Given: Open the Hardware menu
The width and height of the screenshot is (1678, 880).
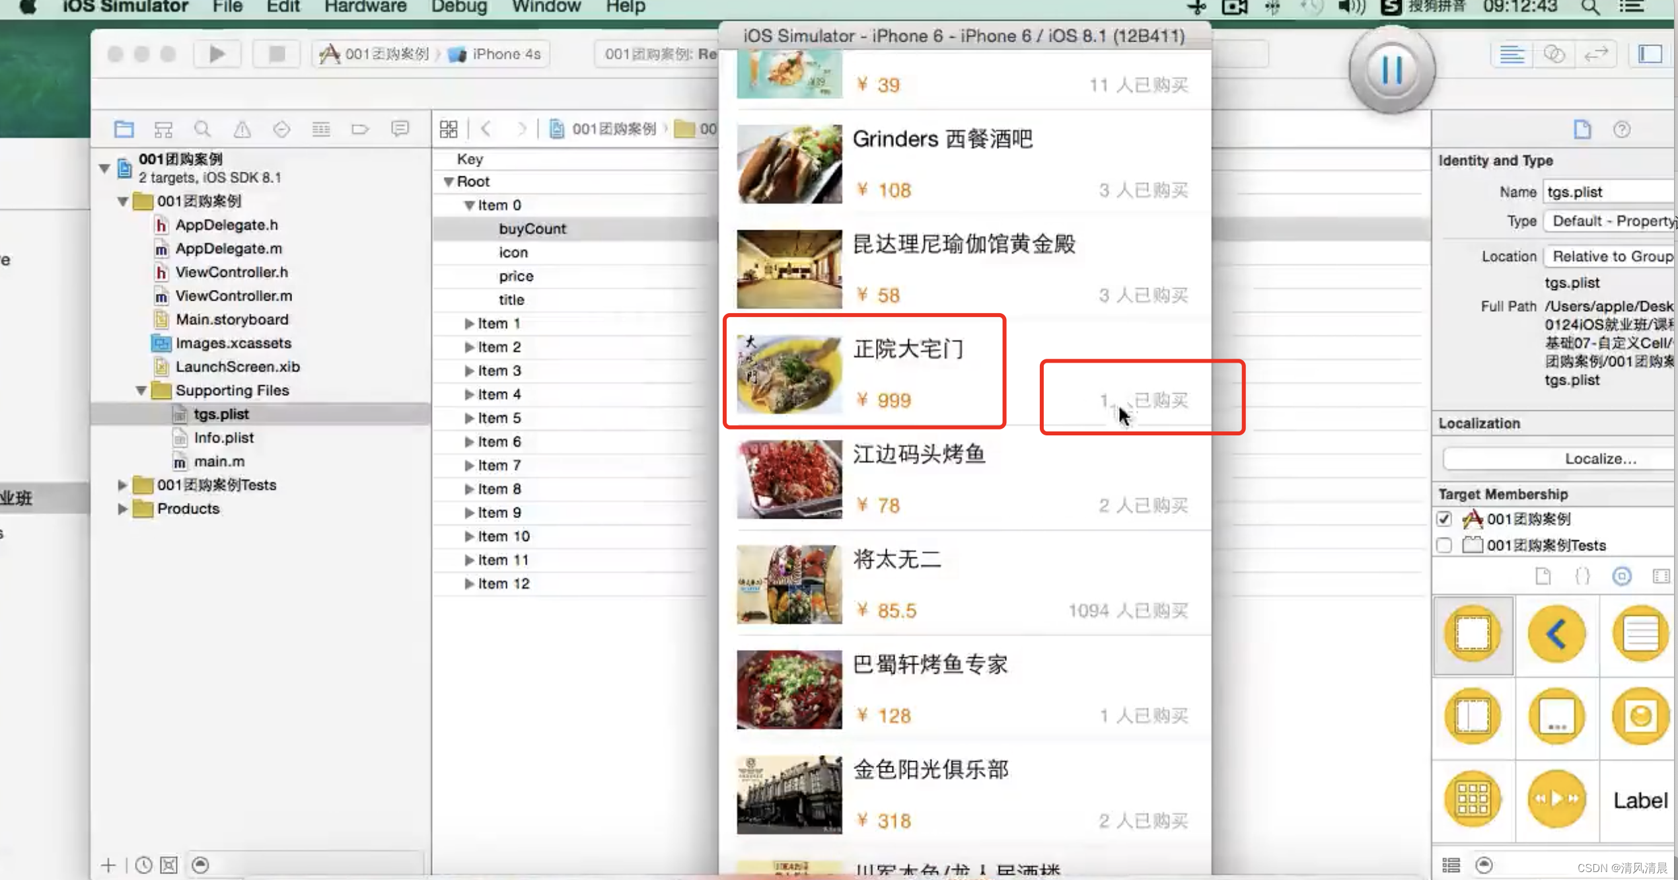Looking at the screenshot, I should pyautogui.click(x=365, y=7).
